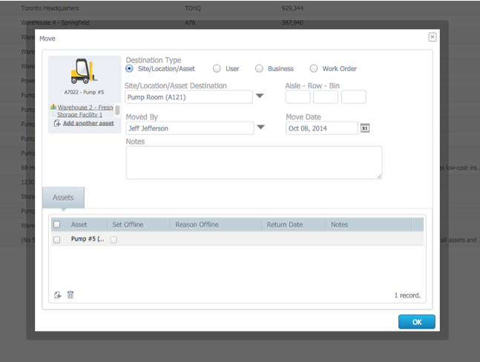The image size is (480, 362).
Task: Select the User destination type
Action: (217, 68)
